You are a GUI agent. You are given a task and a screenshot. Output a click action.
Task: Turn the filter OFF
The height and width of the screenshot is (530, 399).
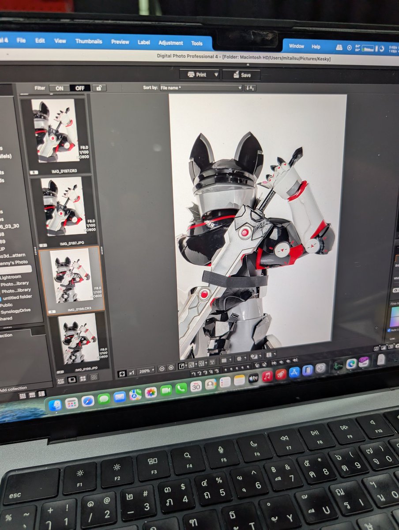80,88
